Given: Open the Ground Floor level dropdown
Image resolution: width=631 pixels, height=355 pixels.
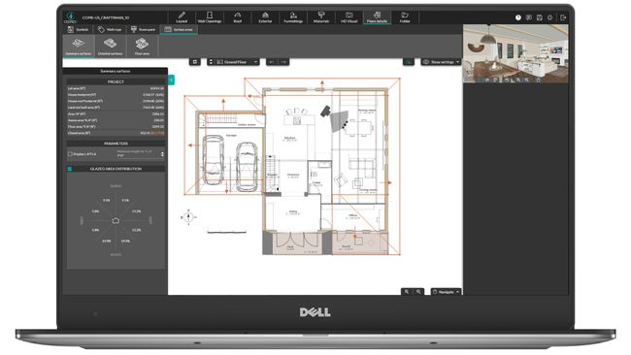Looking at the screenshot, I should click(x=237, y=62).
